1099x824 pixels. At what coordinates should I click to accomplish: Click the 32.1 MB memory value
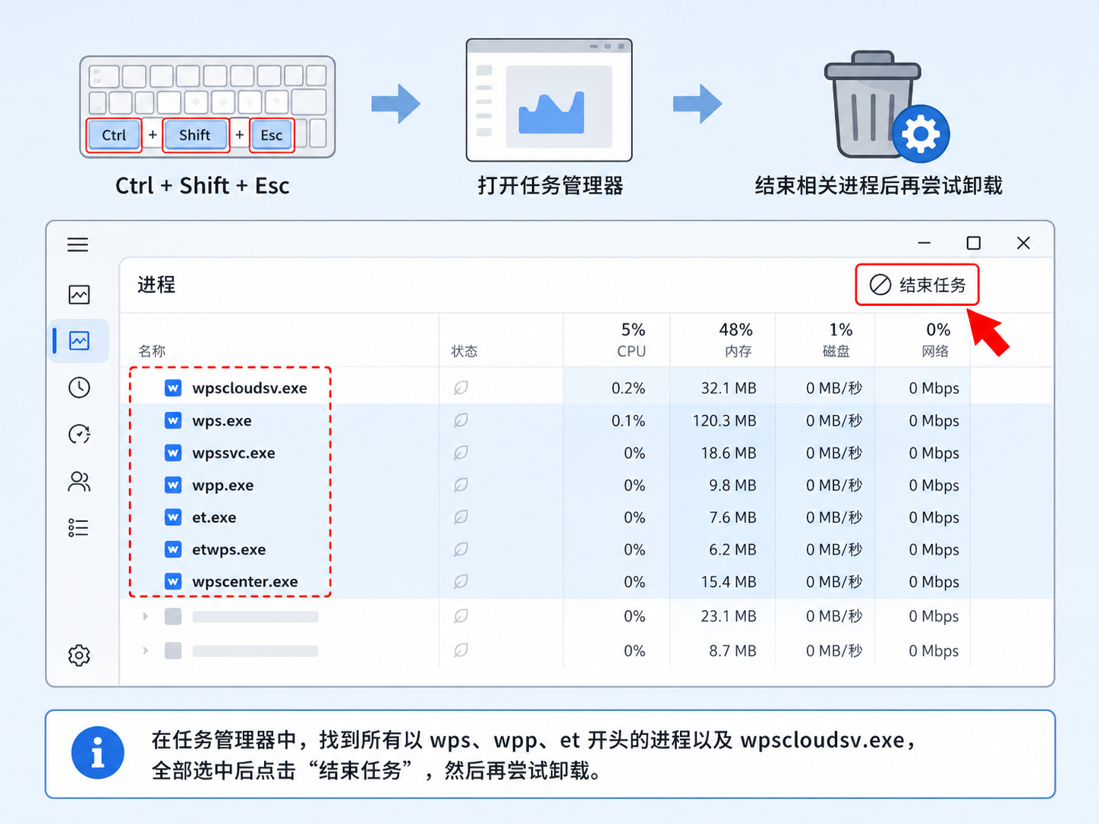(x=729, y=388)
